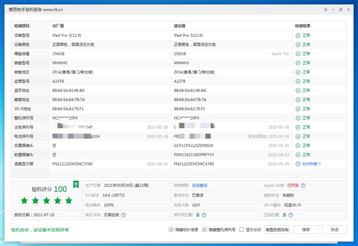Screen dimensions: 358x246
Task: Click the fifth green rating star
Action: click(69, 201)
